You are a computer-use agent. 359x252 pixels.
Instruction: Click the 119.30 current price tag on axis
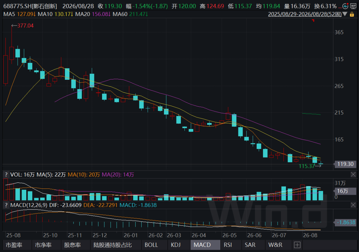click(345, 164)
